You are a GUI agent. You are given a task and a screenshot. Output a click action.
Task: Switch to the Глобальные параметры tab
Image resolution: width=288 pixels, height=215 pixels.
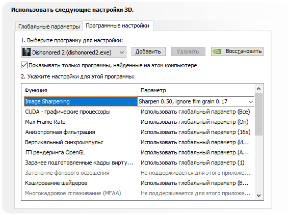[x=48, y=26]
